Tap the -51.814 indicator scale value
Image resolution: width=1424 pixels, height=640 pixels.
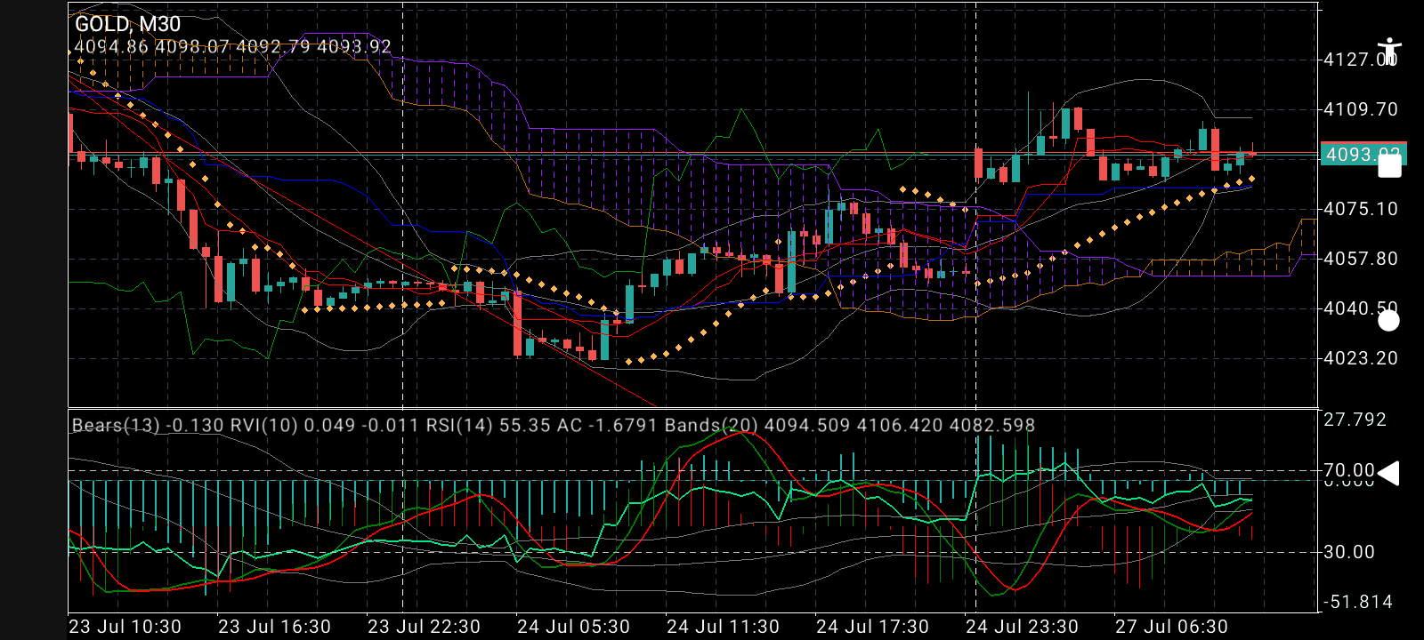tap(1358, 602)
